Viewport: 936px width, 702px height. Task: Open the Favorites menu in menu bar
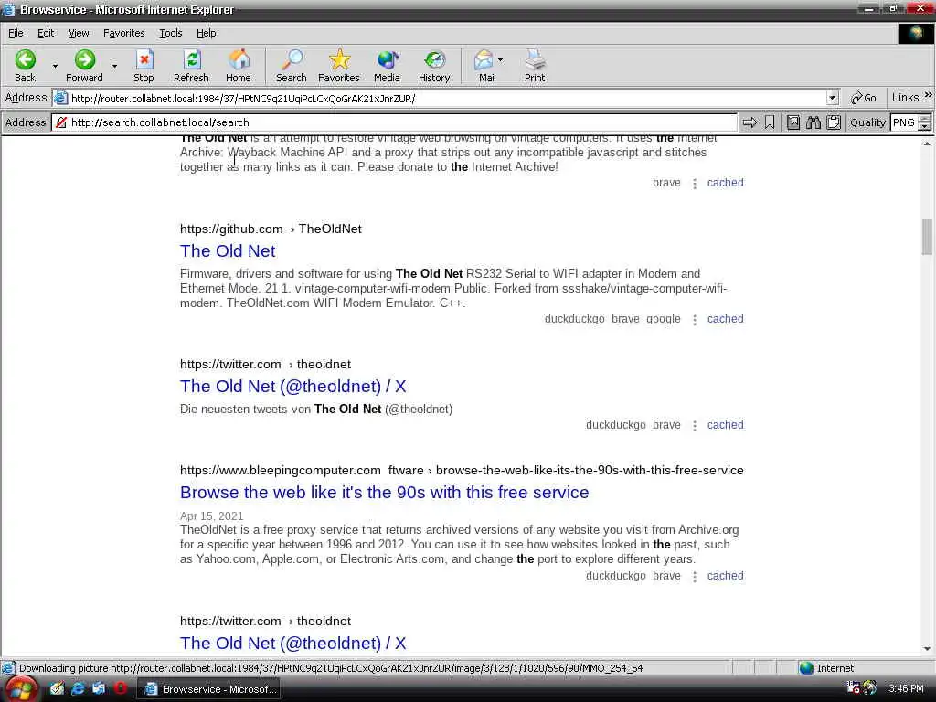point(123,33)
